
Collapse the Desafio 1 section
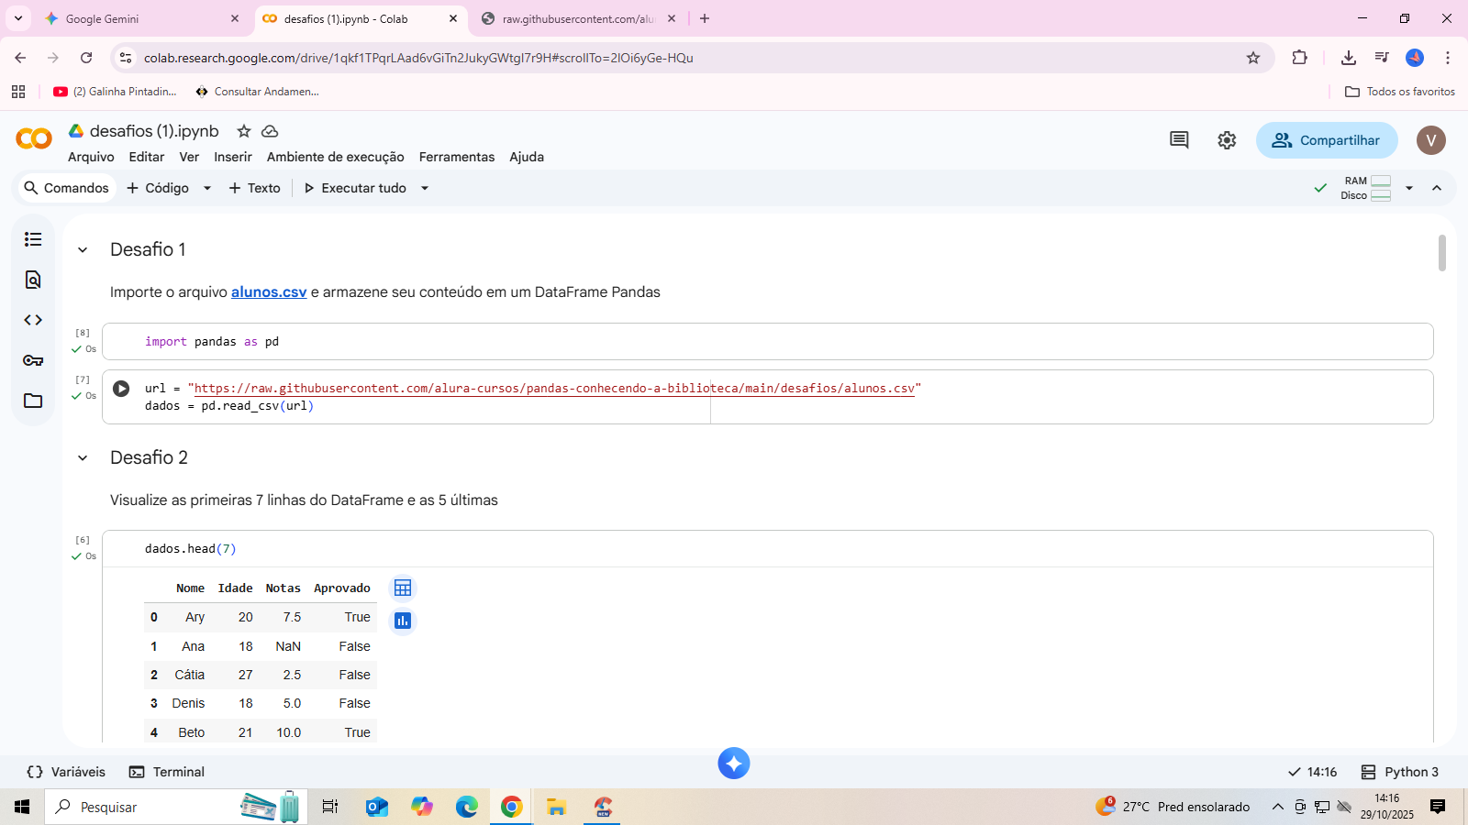point(83,249)
